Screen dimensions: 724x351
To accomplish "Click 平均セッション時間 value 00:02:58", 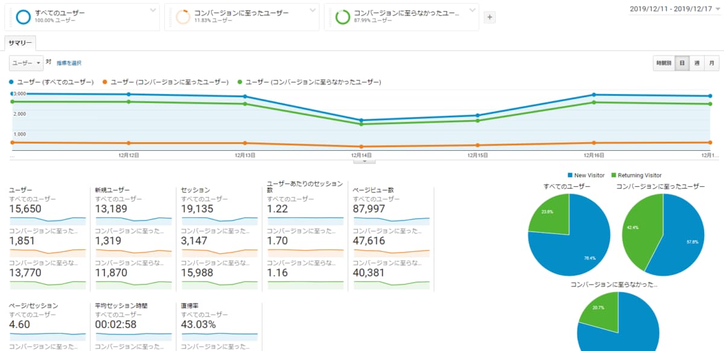I will tap(115, 324).
